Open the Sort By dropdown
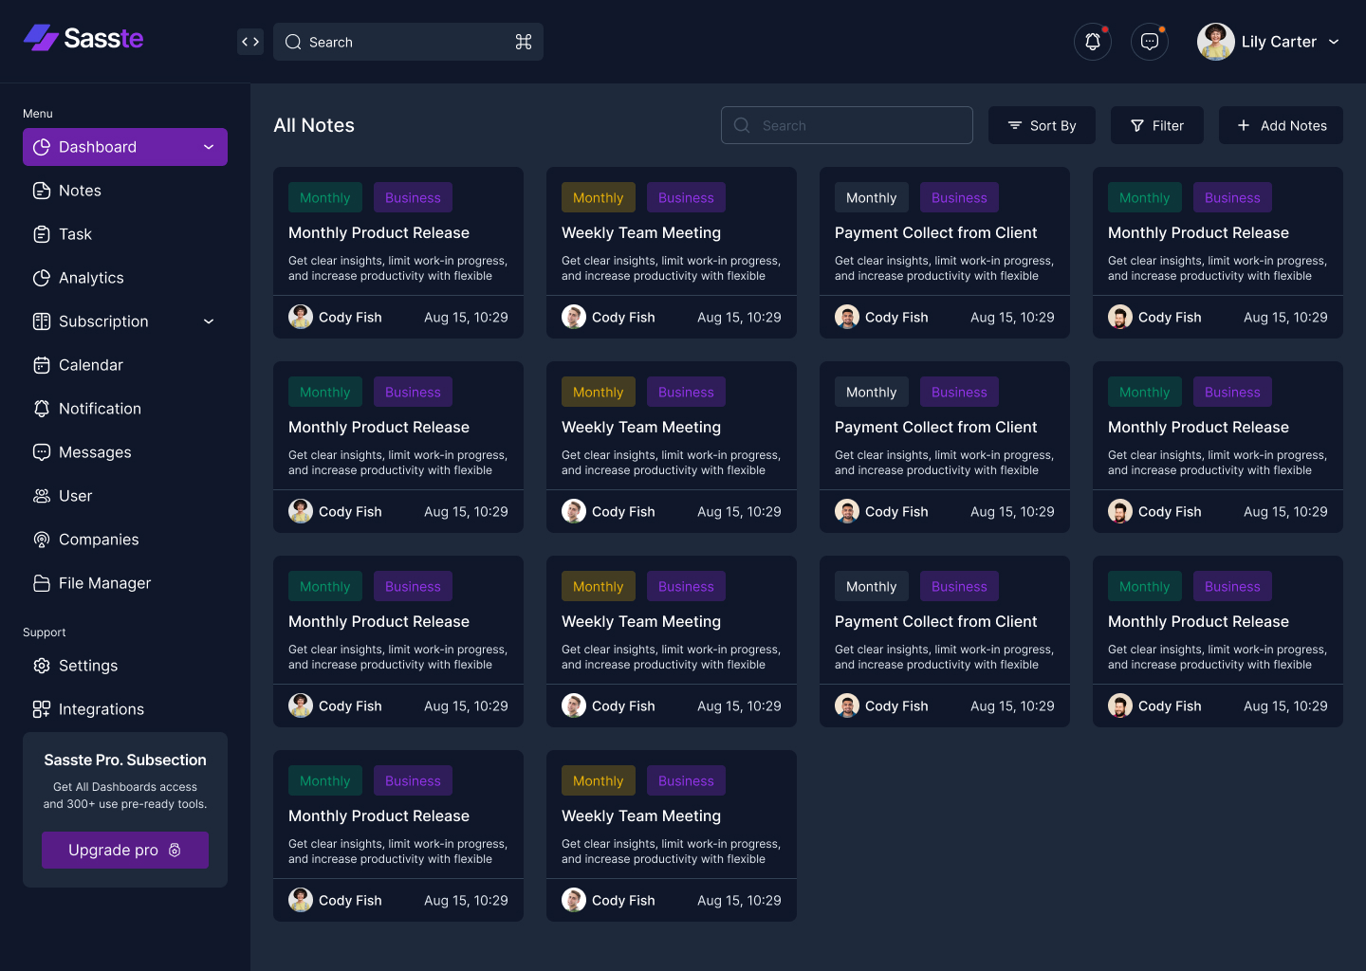 [x=1042, y=125]
